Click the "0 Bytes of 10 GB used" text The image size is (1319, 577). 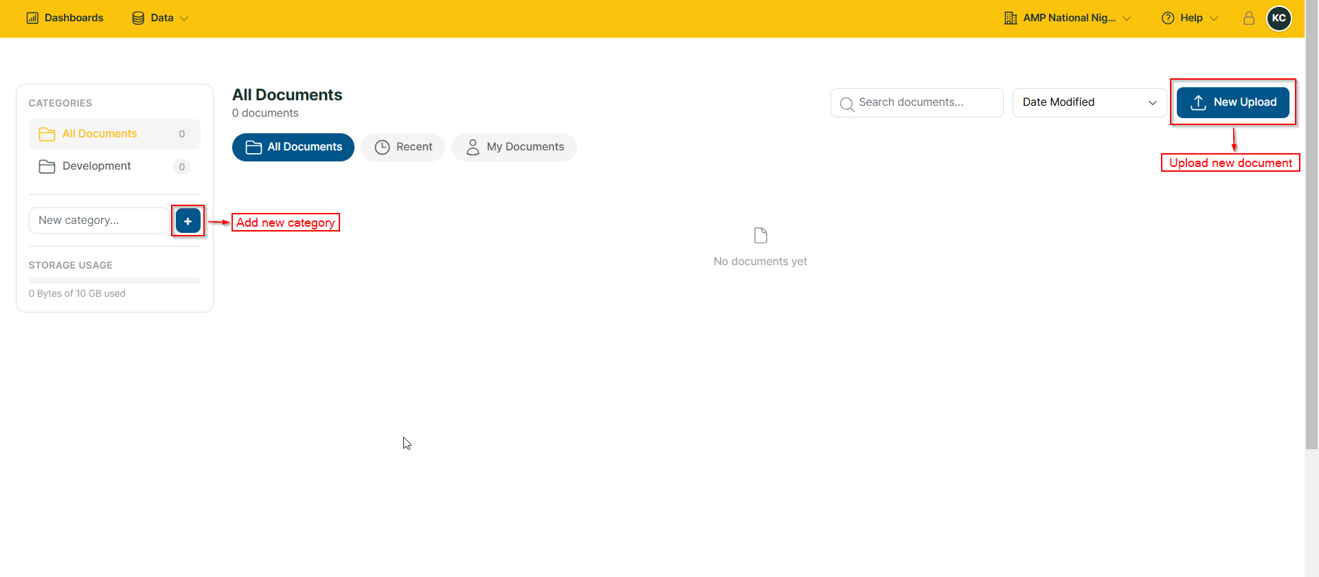click(77, 293)
